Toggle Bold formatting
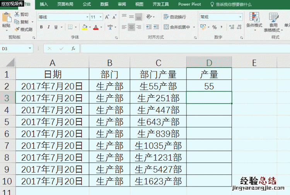 coord(41,27)
